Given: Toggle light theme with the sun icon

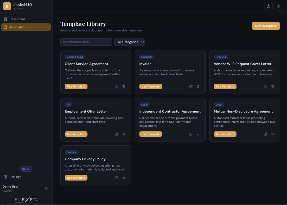Looking at the screenshot, I should tap(279, 6).
